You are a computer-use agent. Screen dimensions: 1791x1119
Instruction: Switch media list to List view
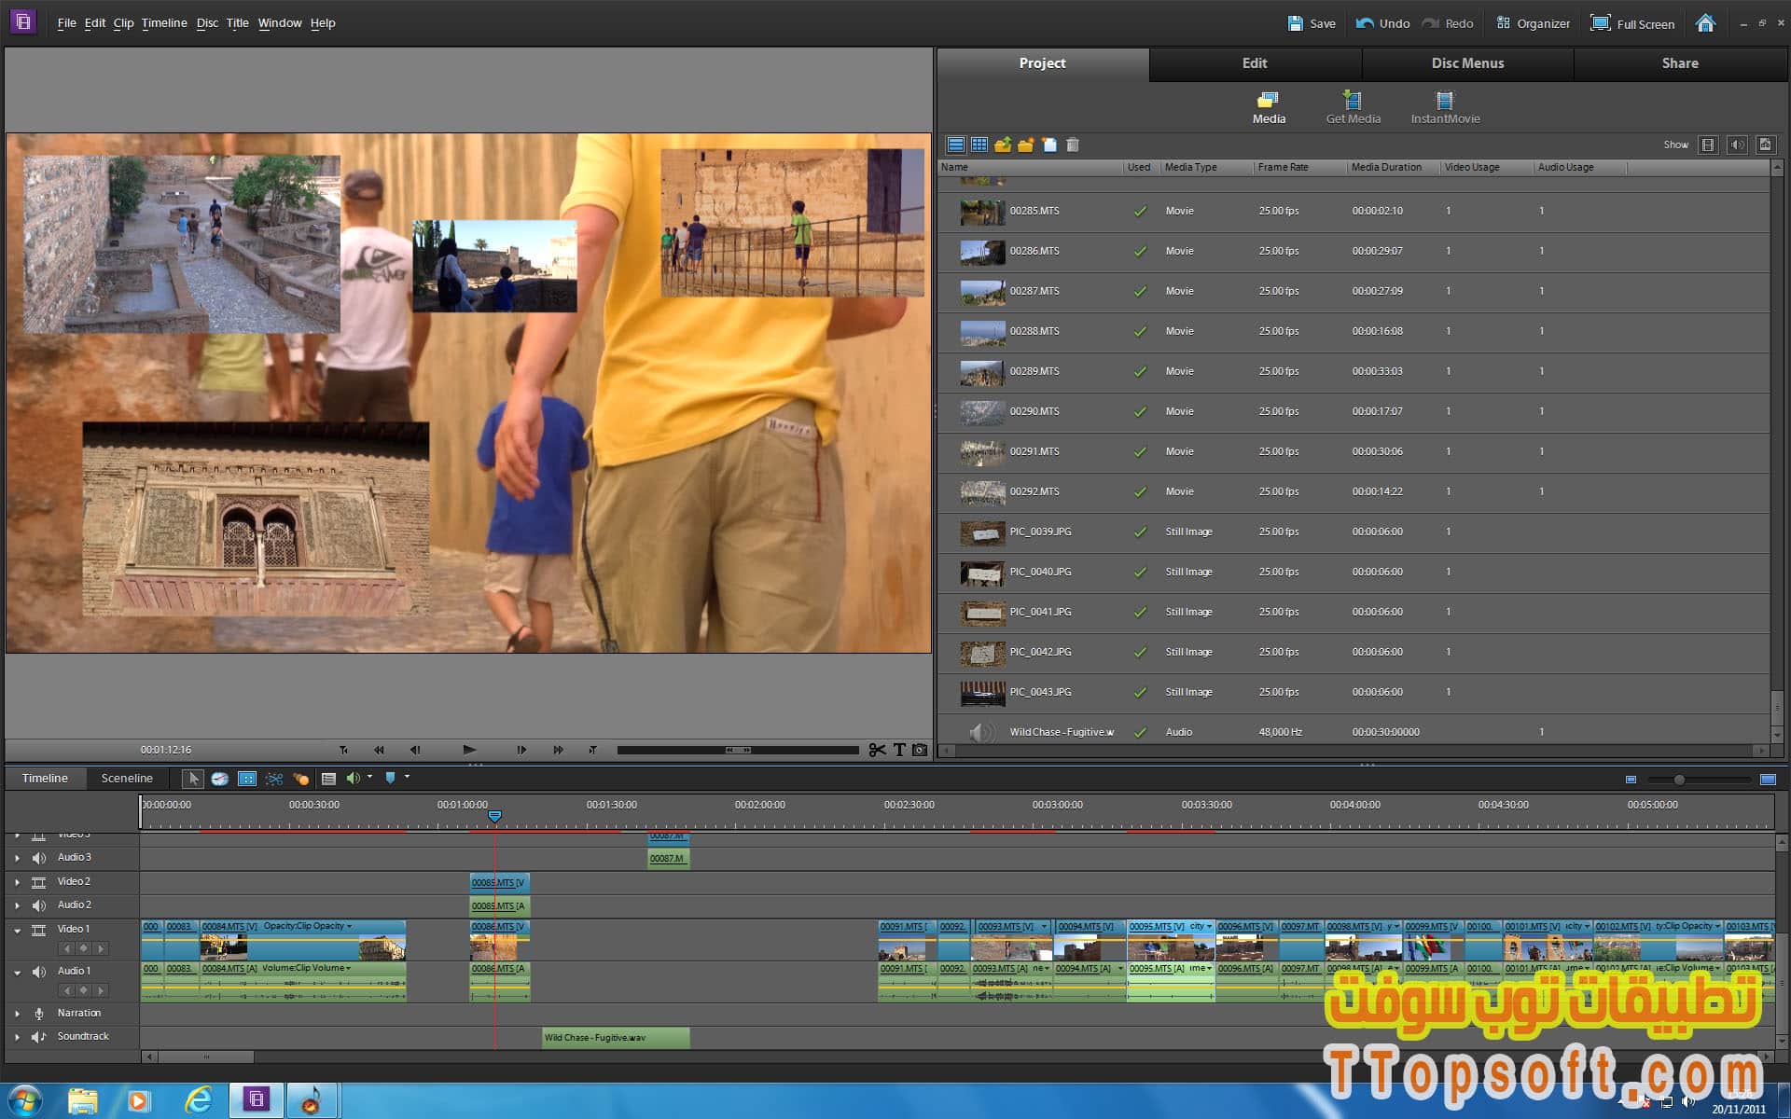[955, 145]
